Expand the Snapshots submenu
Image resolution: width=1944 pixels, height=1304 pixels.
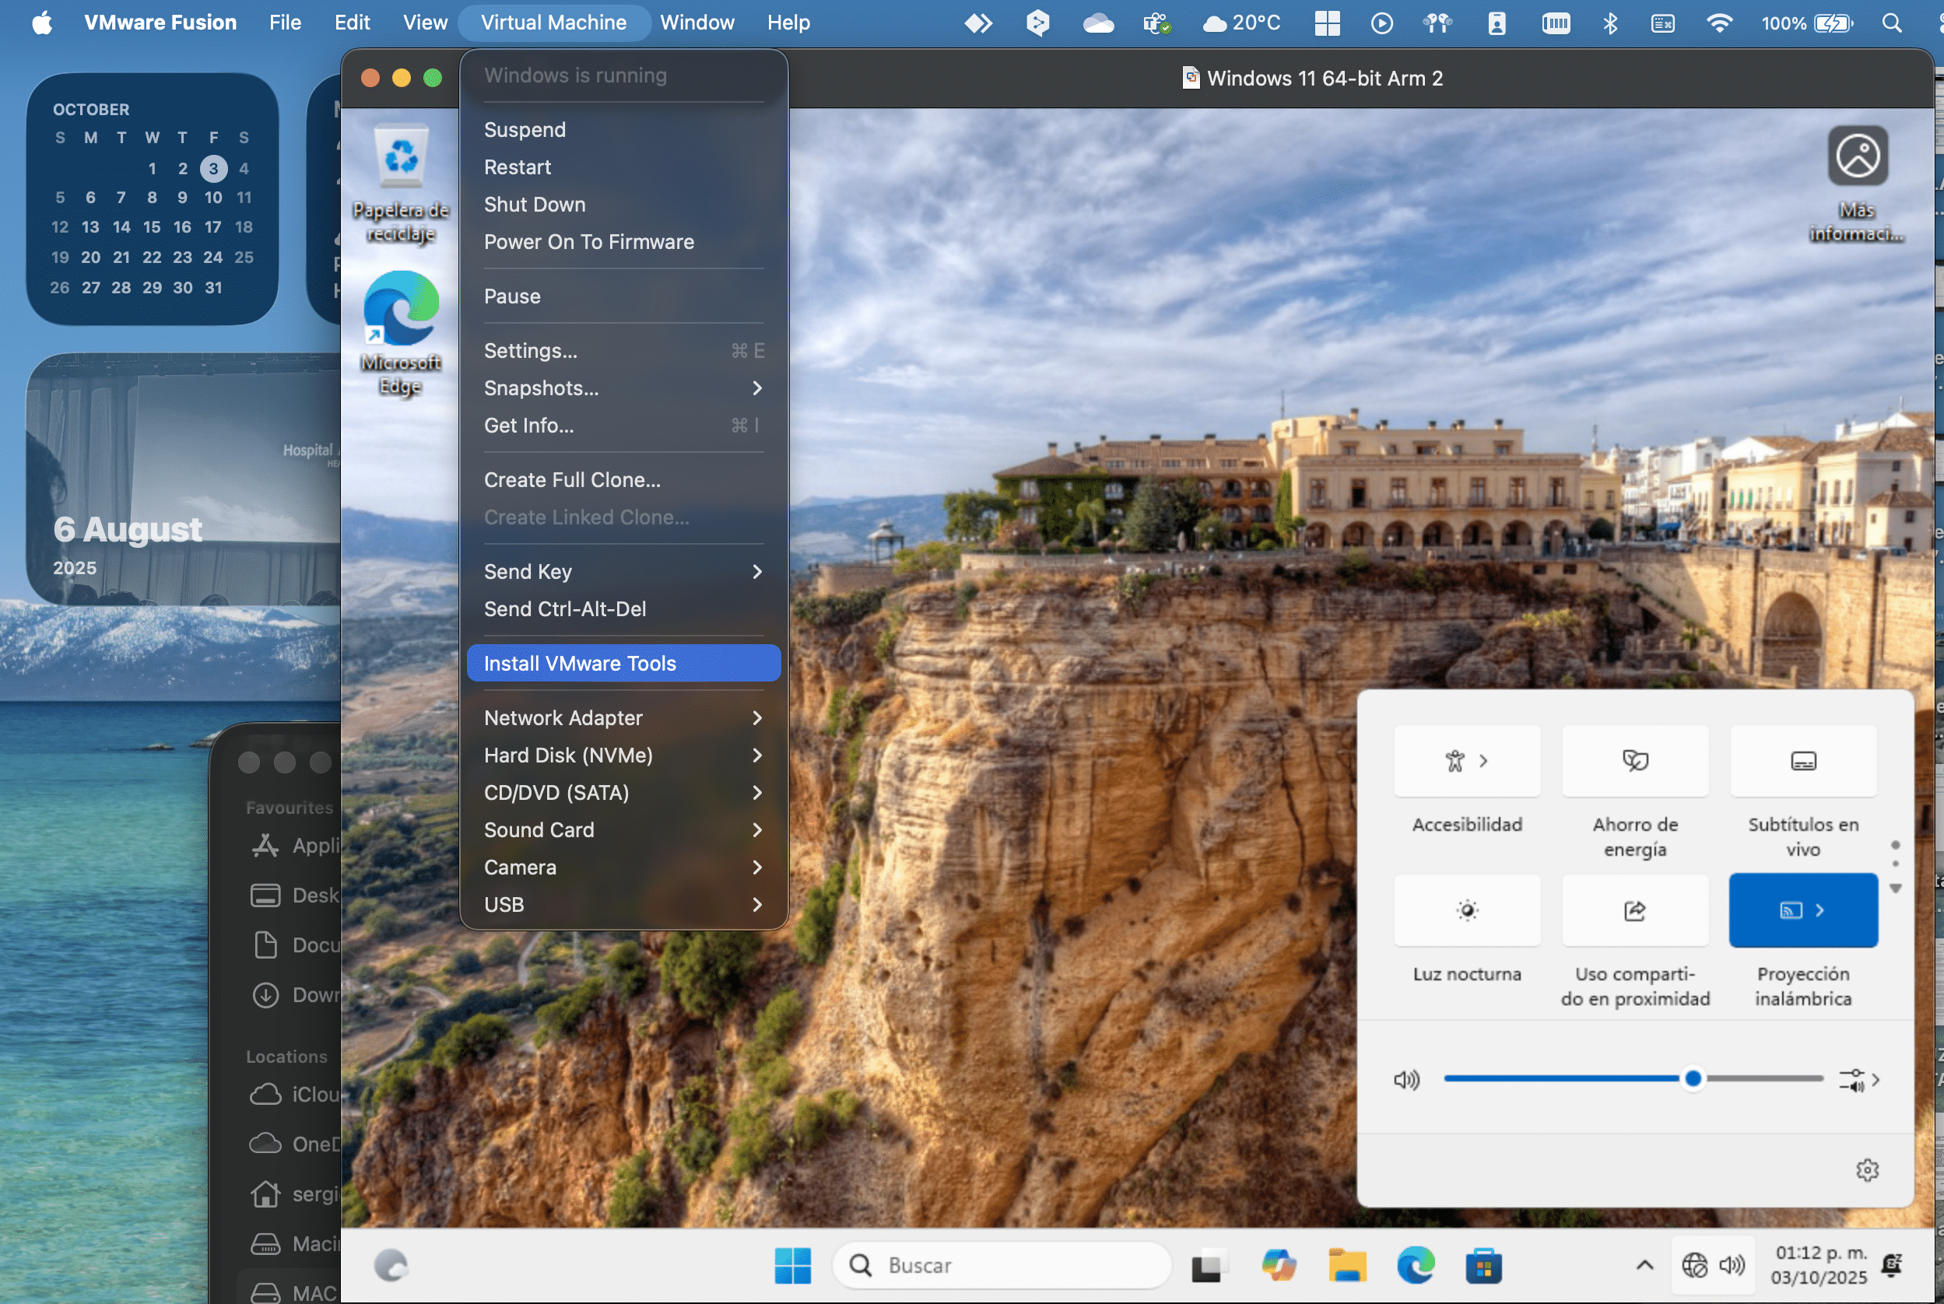[623, 388]
